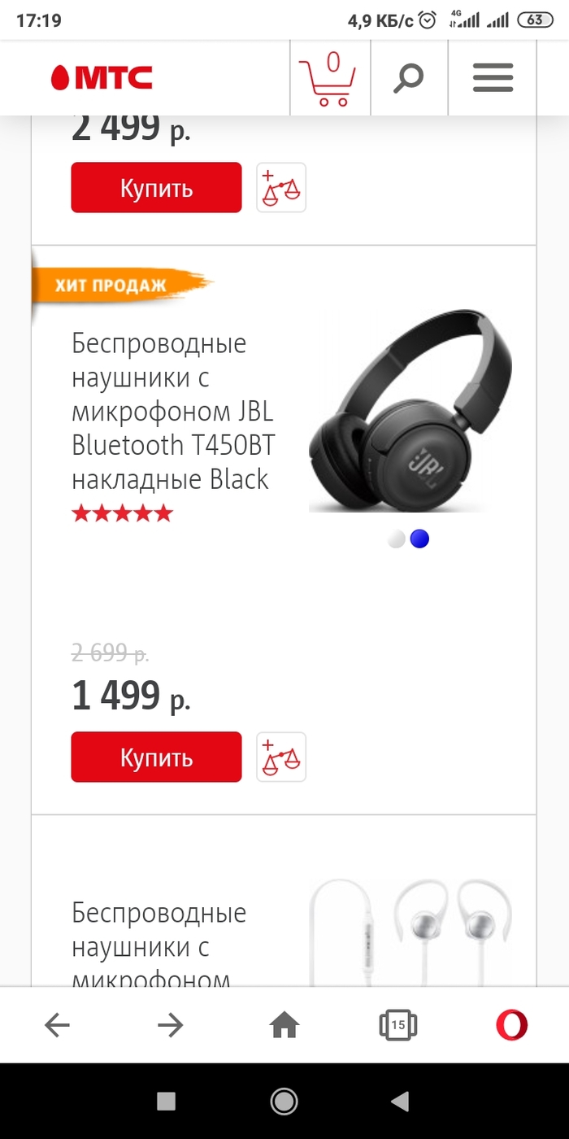Open the white wireless earphones image
Screen dimensions: 569x1139
pos(410,933)
